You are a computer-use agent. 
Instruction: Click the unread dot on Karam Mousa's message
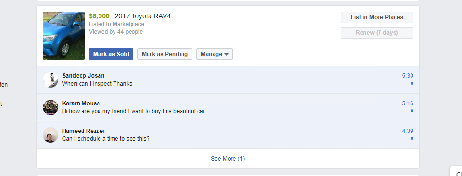point(412,111)
